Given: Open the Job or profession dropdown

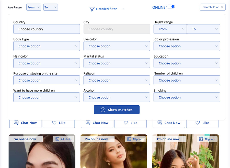Looking at the screenshot, I should pyautogui.click(x=187, y=46).
